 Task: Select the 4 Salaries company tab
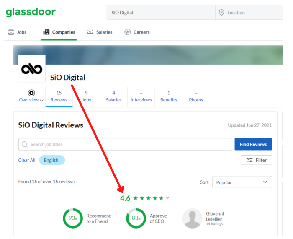tap(113, 97)
